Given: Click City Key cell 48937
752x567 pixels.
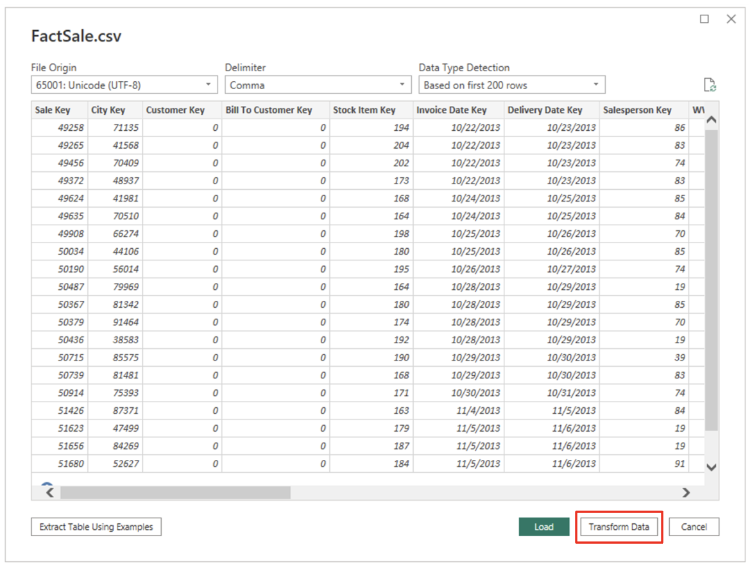Looking at the screenshot, I should [115, 181].
